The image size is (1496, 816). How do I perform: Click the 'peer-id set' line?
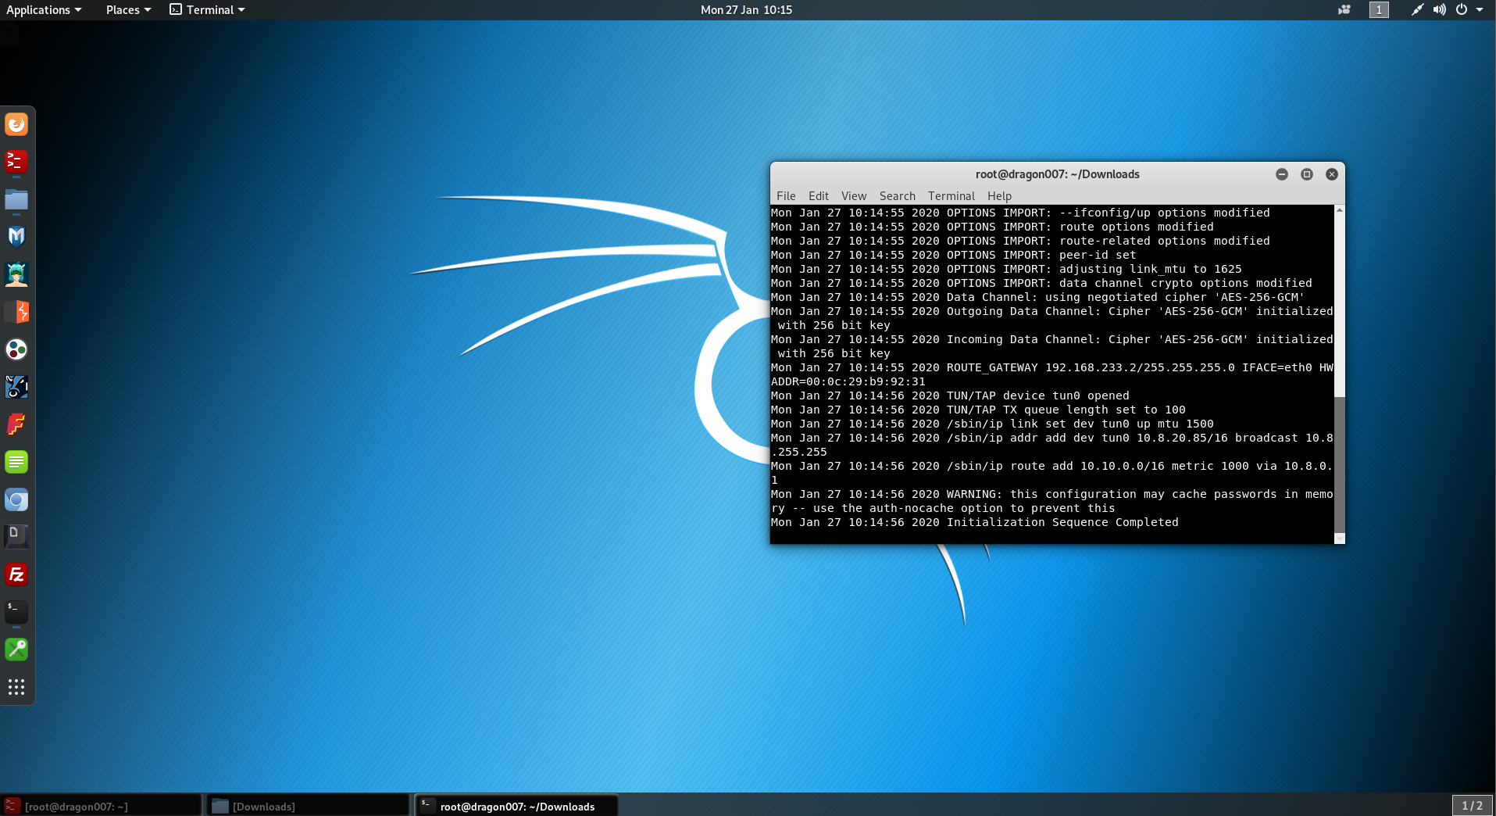pos(953,255)
